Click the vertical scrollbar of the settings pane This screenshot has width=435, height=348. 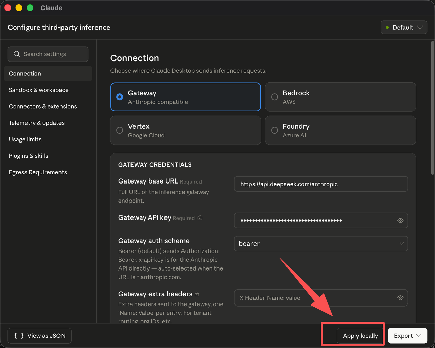[432, 108]
